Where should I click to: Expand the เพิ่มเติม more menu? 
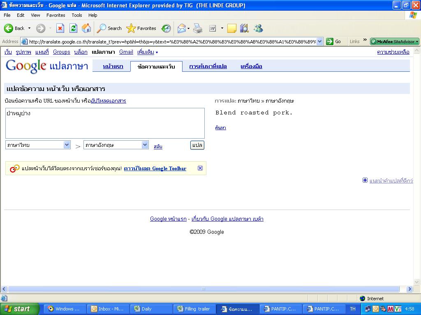point(148,52)
